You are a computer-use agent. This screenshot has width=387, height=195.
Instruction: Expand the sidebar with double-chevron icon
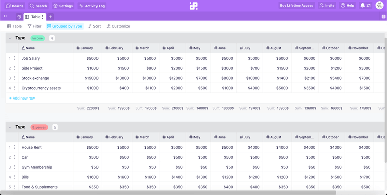[5, 16]
